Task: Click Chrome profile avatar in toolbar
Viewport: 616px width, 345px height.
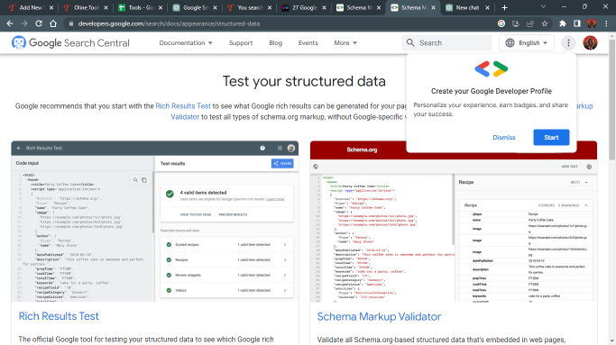Action: coord(592,23)
